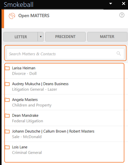The image size is (128, 165).
Task: Open the Angela Masters matter
Action: click(25, 100)
